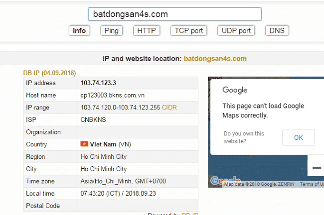Click 'This page can't load Google Maps correctly' message
The height and width of the screenshot is (215, 324).
(x=263, y=110)
